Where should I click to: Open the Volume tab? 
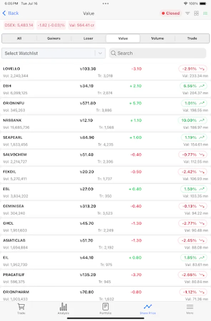pyautogui.click(x=157, y=38)
